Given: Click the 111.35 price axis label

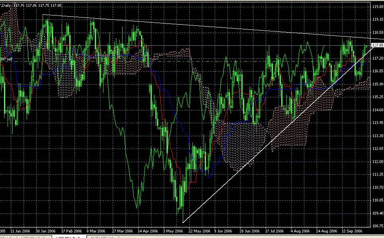Looking at the screenshot, I should [378, 174].
